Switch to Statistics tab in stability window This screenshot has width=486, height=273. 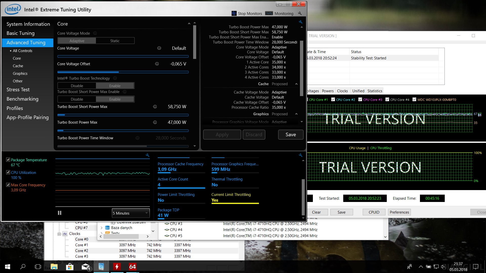click(375, 91)
